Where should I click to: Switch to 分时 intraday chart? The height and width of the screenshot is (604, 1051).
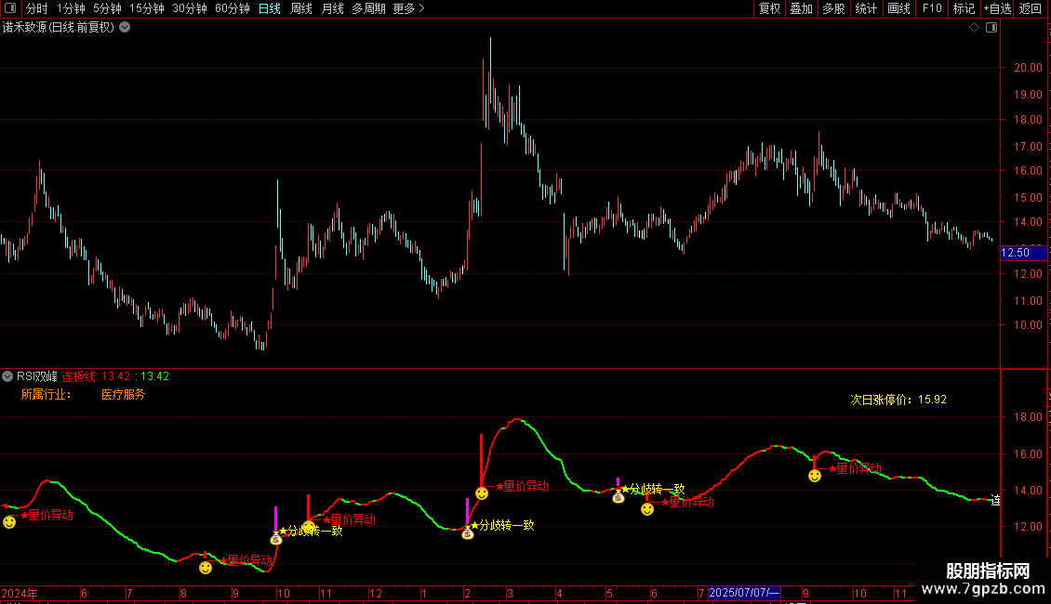[x=37, y=8]
